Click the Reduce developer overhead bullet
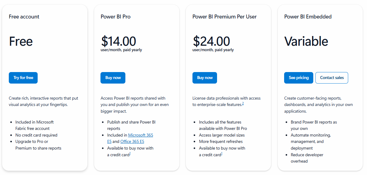The image size is (367, 175). click(x=307, y=158)
